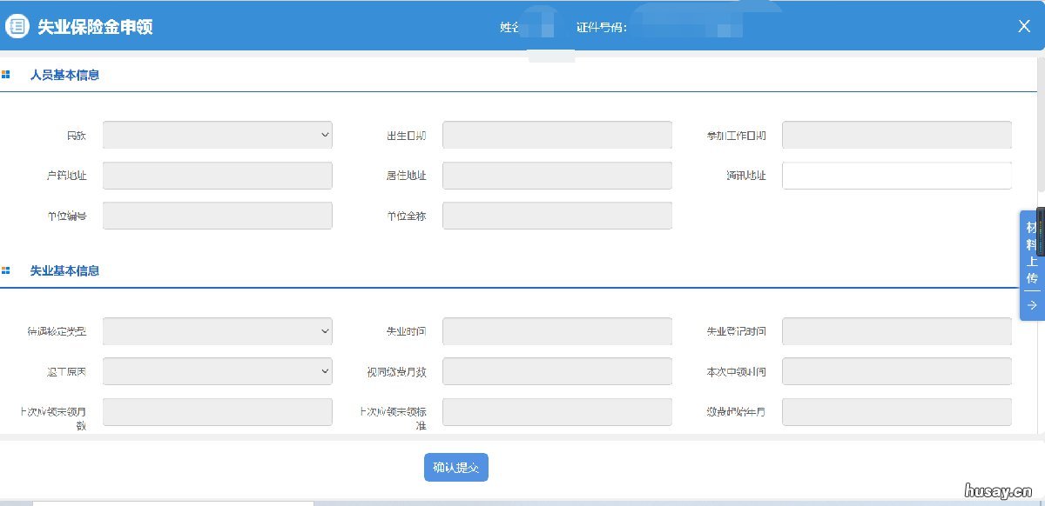
Task: Click the blue grid icon beside 失业基本信息
Action: click(7, 270)
